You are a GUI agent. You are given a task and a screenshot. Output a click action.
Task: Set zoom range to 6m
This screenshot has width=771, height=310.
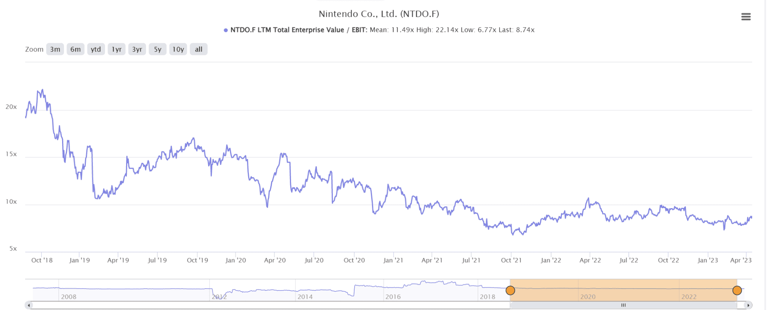pos(75,49)
